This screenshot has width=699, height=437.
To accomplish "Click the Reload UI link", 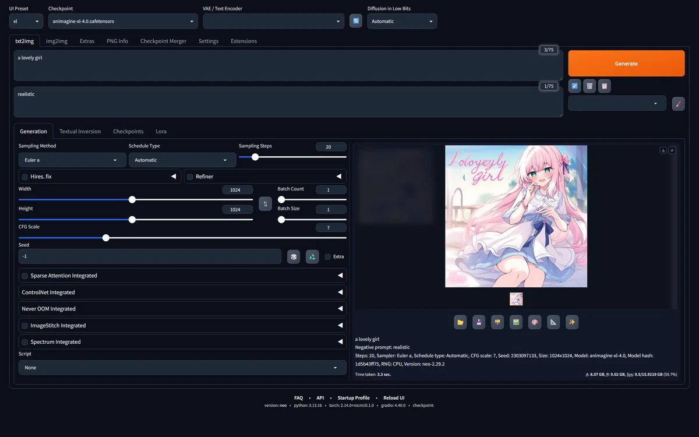I will coord(394,398).
